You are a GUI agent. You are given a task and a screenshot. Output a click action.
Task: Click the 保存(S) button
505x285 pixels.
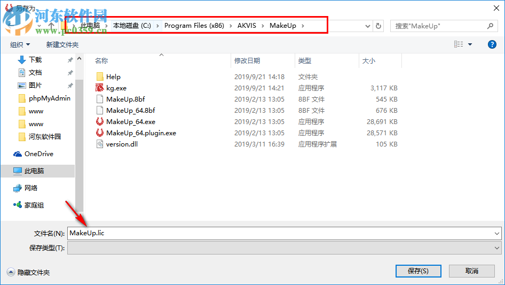click(418, 271)
